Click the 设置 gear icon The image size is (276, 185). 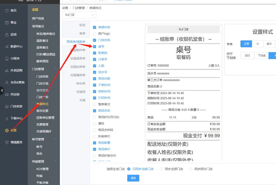[7, 130]
